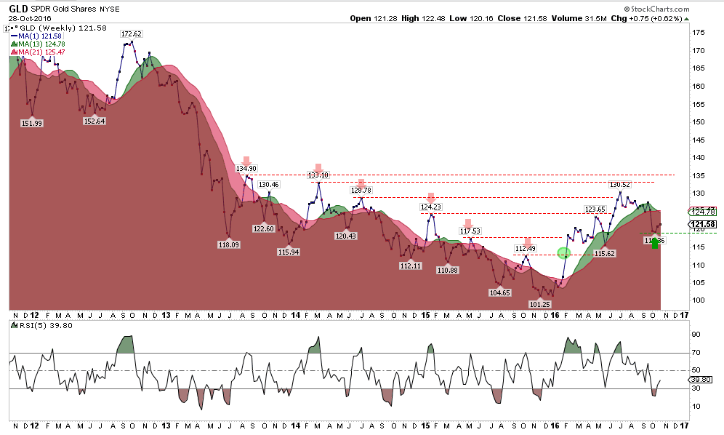Click year 16 on the RSI panel time axis
724x435 pixels.
(555, 426)
